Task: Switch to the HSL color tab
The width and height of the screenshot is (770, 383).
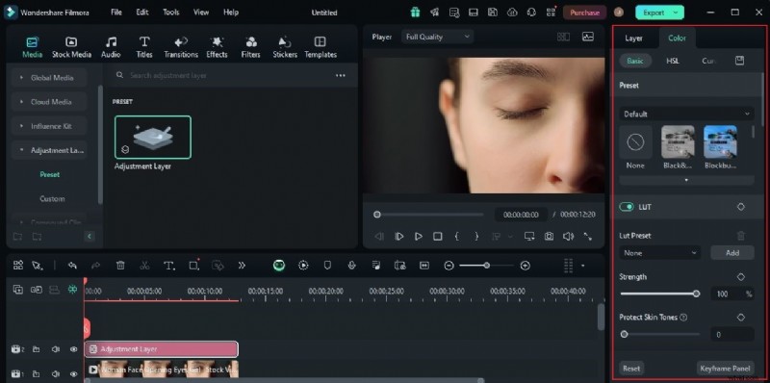Action: click(x=673, y=61)
